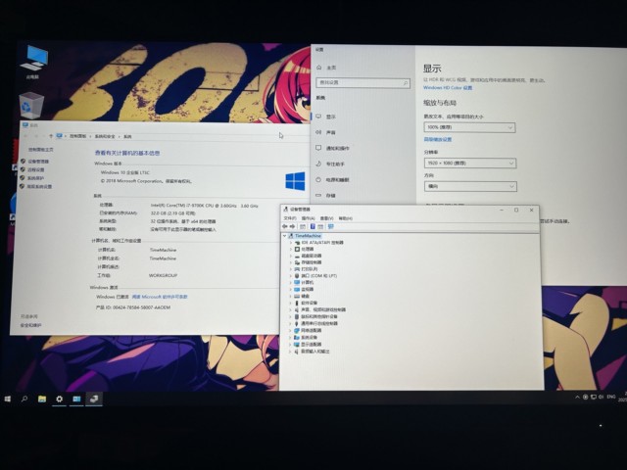The image size is (627, 470).
Task: Expand the IDE ATA/ATAPI 控制器 node
Action: pos(291,243)
